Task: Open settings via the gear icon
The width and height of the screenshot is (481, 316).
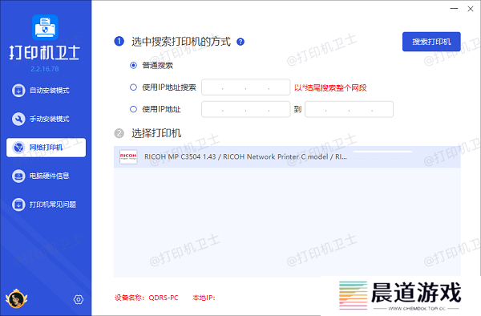Action: [79, 299]
